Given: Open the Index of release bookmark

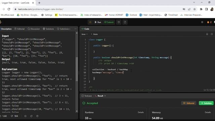Looking at the screenshot, I should pos(91,15).
